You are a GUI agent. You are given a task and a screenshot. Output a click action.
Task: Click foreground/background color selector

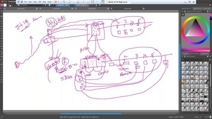click(9, 5)
